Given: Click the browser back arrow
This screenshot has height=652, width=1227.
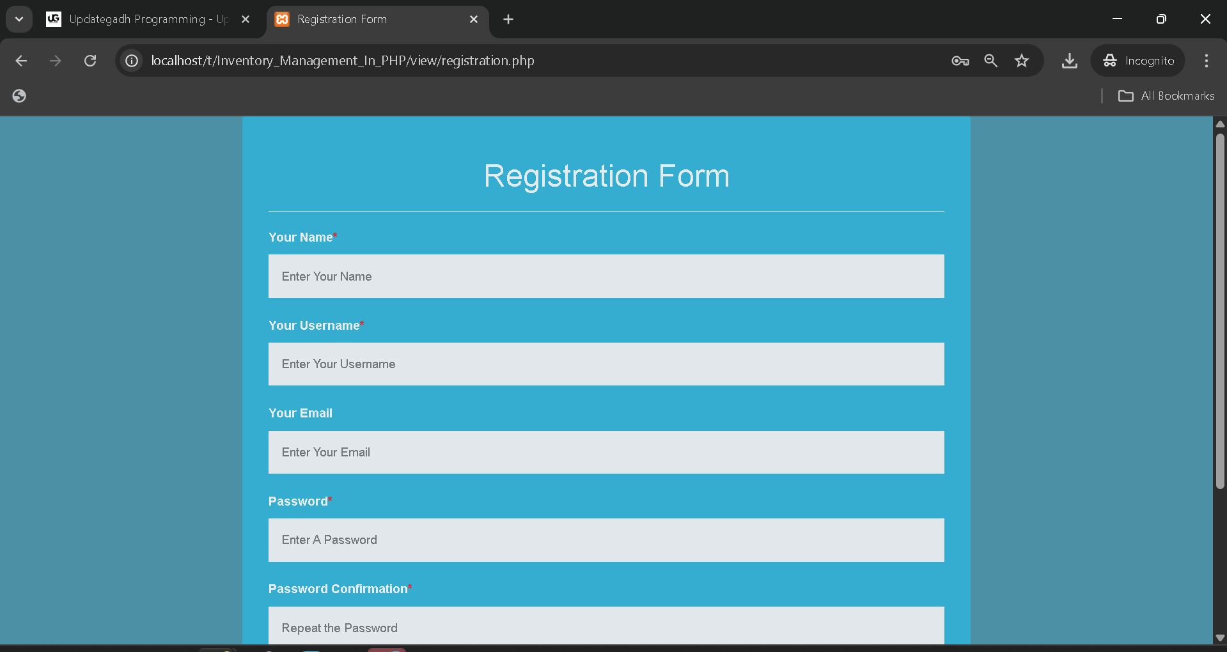Looking at the screenshot, I should (21, 61).
